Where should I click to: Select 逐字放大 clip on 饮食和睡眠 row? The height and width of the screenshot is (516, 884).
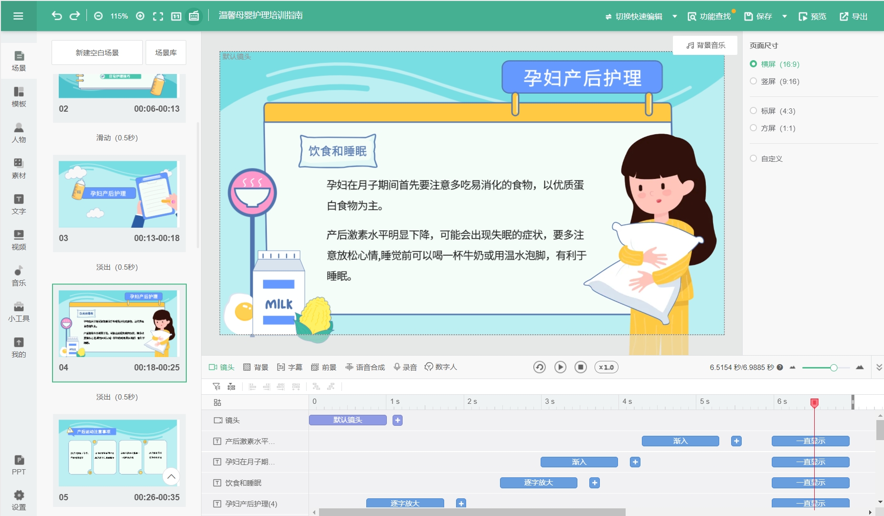click(538, 483)
